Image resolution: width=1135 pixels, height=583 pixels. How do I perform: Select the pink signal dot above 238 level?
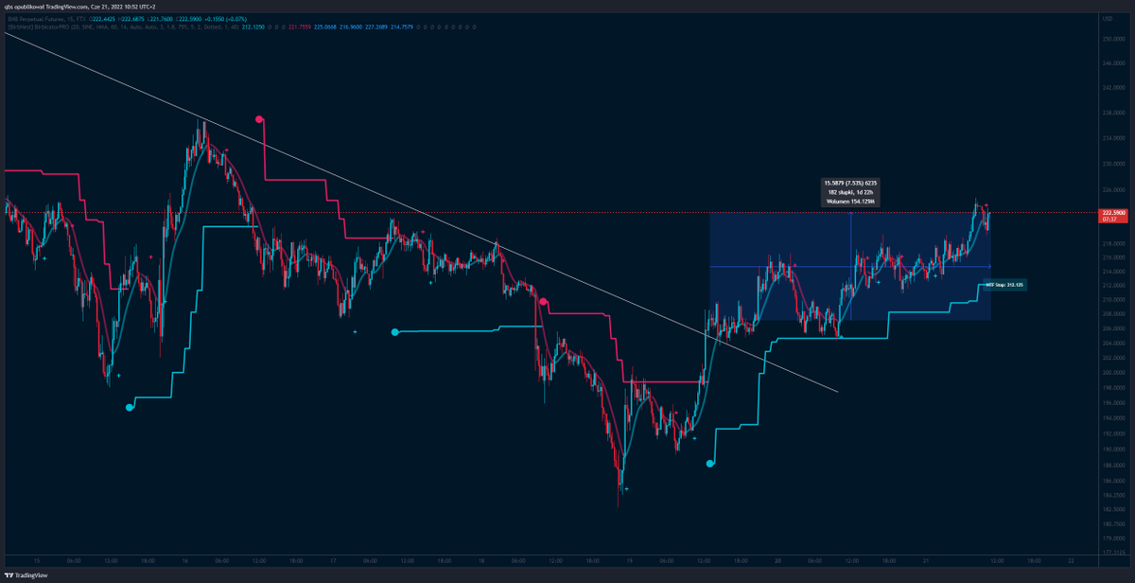pyautogui.click(x=259, y=119)
